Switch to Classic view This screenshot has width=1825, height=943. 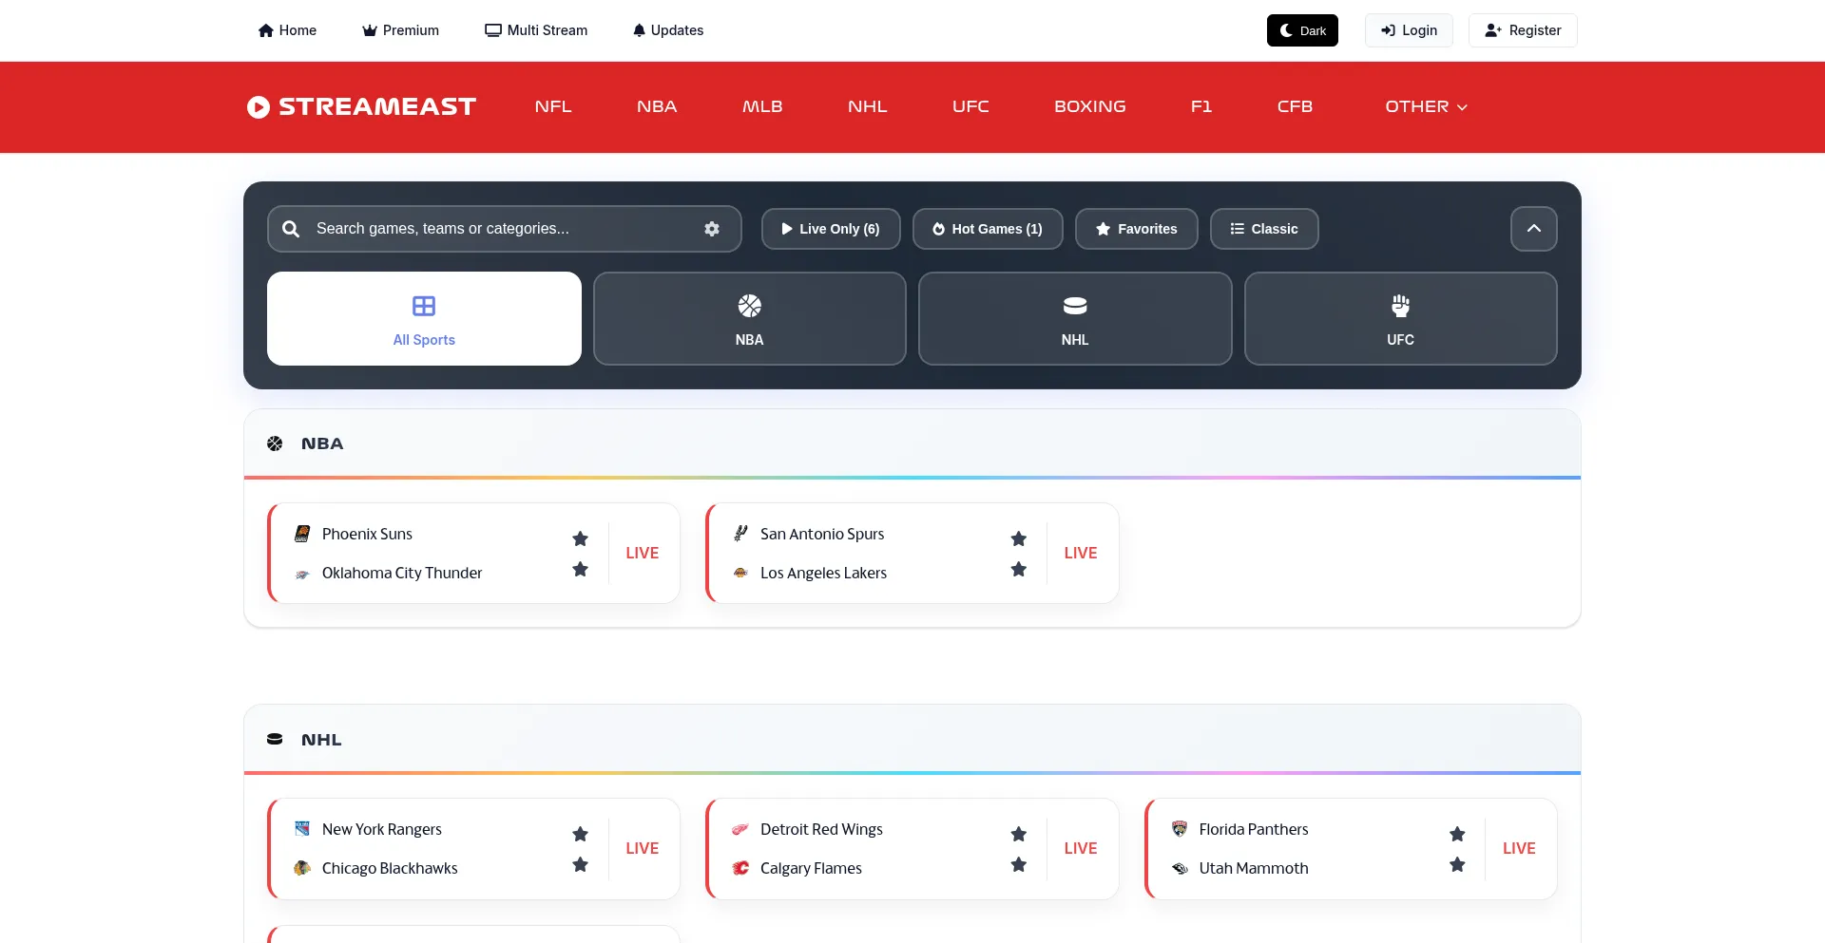(x=1264, y=229)
